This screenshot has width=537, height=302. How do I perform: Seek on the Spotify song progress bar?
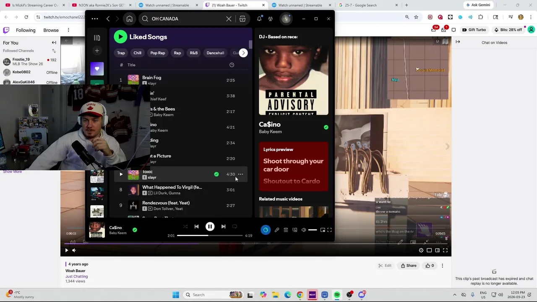pyautogui.click(x=210, y=236)
